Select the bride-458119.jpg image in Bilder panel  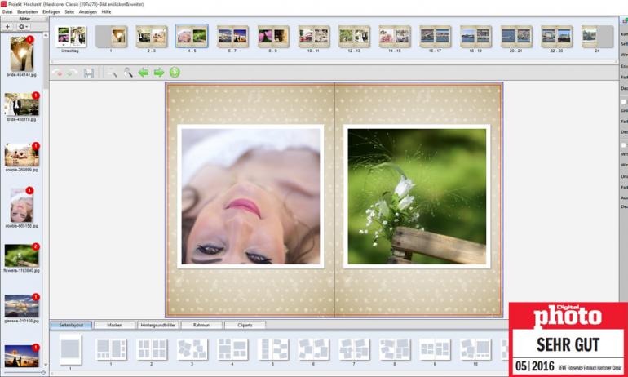pyautogui.click(x=22, y=104)
